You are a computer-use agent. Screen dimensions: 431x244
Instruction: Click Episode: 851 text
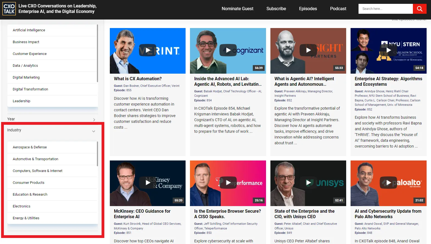[x=122, y=233]
